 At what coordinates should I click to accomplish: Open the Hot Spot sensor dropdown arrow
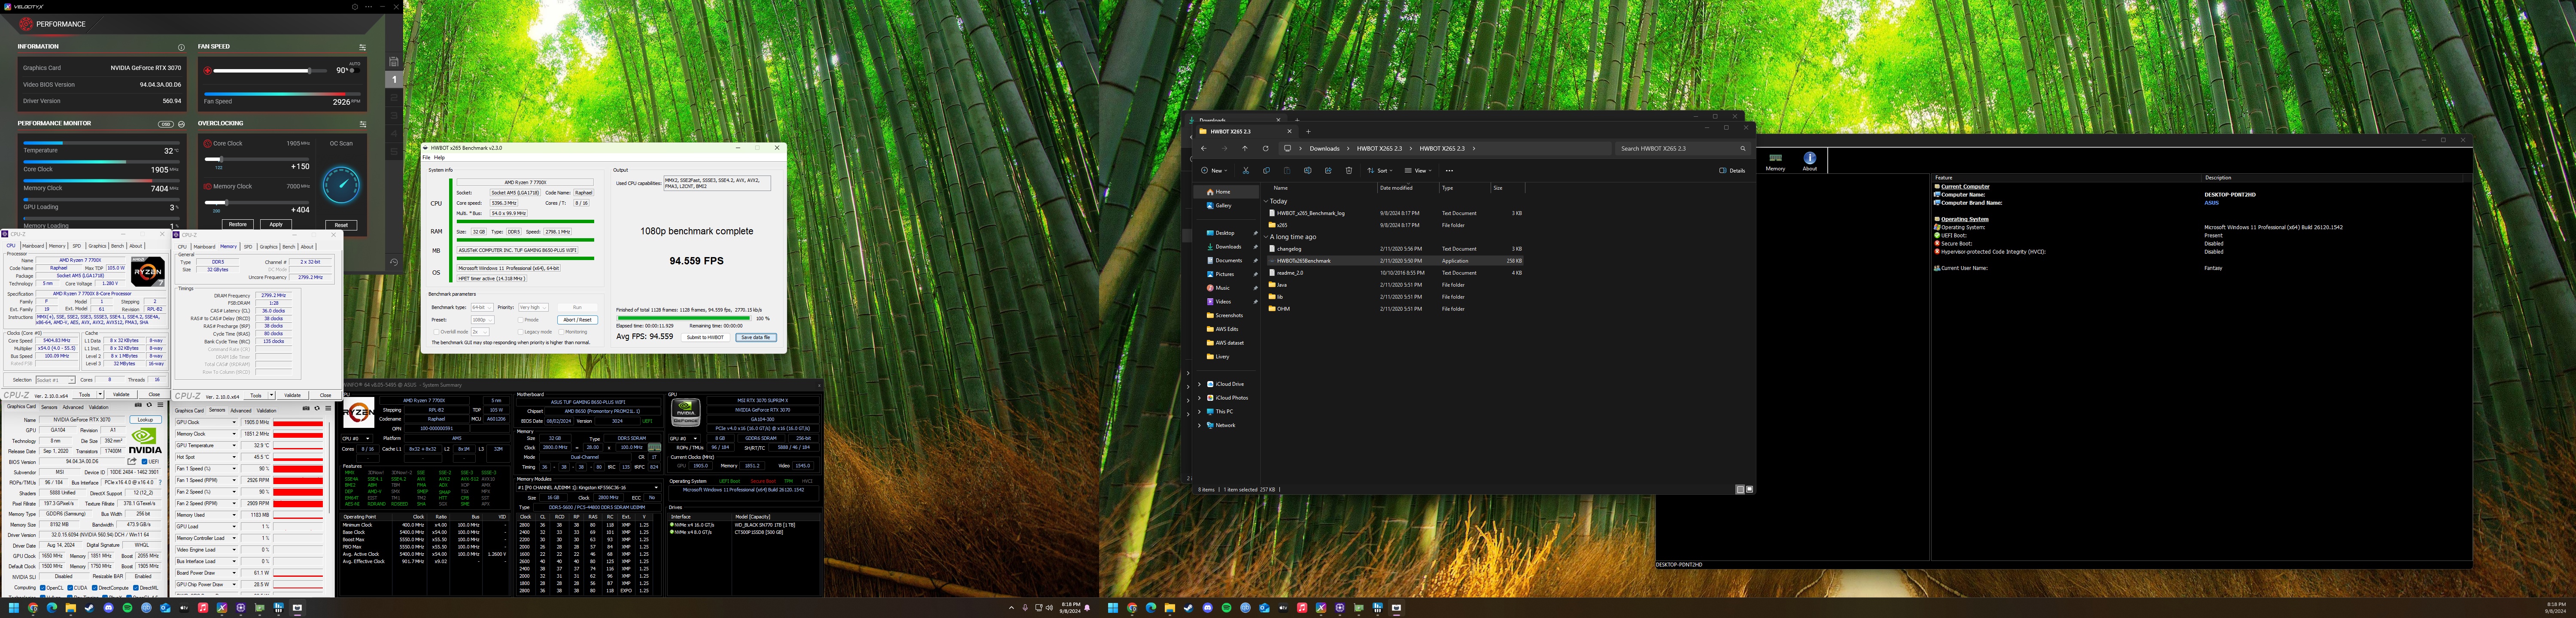click(x=234, y=458)
